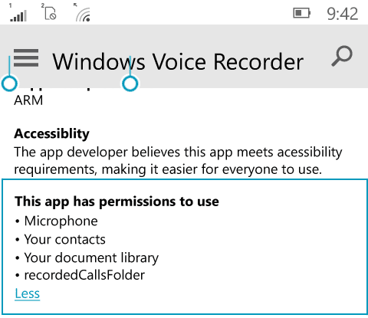Screen dimensions: 368x318
Task: Select the left text selection handle
Action: point(9,84)
